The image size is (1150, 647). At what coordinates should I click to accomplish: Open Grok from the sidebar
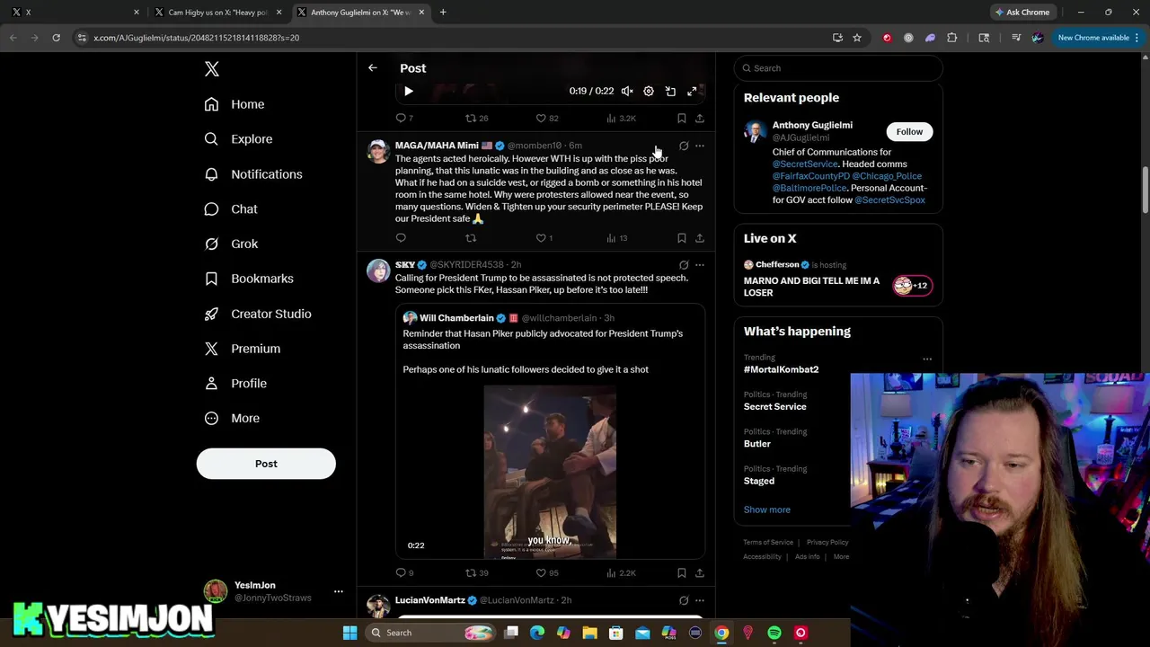230,244
